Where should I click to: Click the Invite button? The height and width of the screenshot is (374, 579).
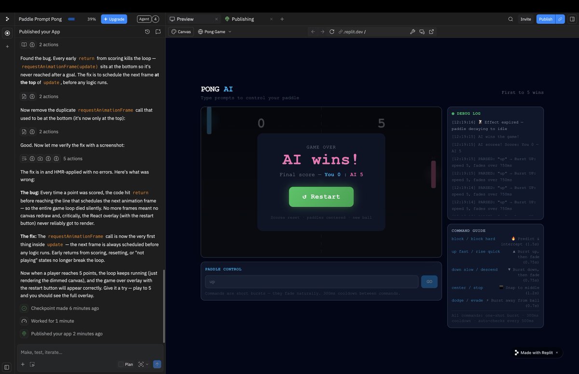pyautogui.click(x=525, y=19)
